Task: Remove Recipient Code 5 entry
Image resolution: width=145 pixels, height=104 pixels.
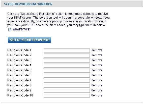Action: pyautogui.click(x=97, y=70)
